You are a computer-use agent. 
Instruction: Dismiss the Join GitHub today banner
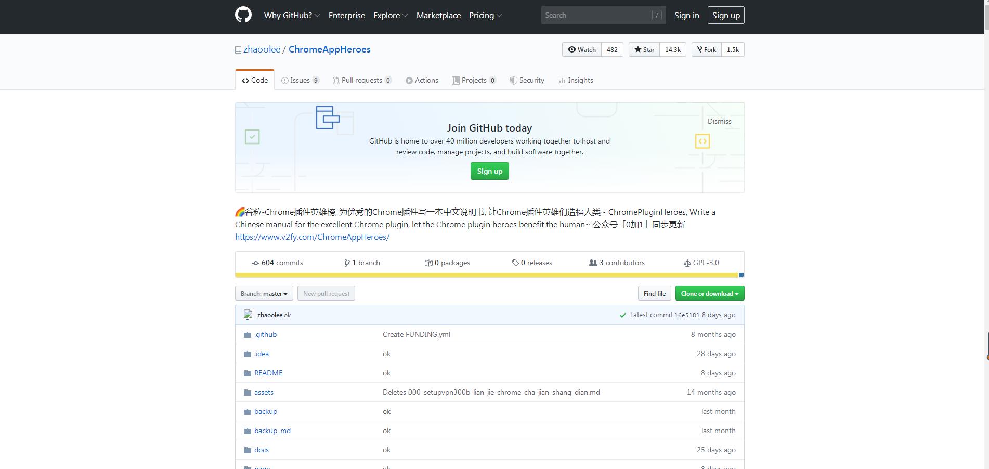[720, 121]
